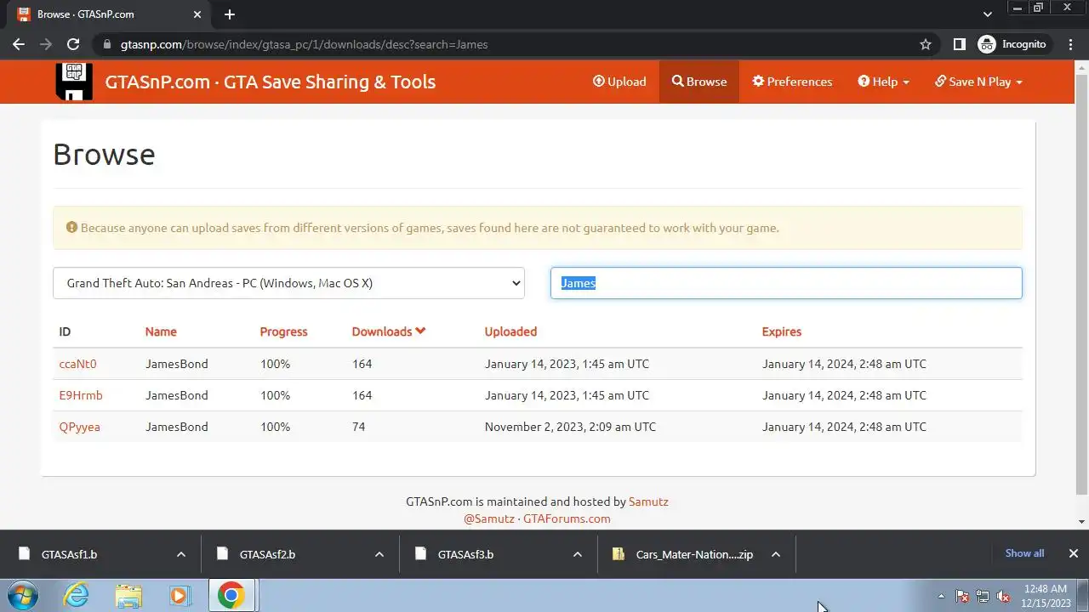Open the Windows Start menu
Image resolution: width=1089 pixels, height=612 pixels.
(x=22, y=595)
